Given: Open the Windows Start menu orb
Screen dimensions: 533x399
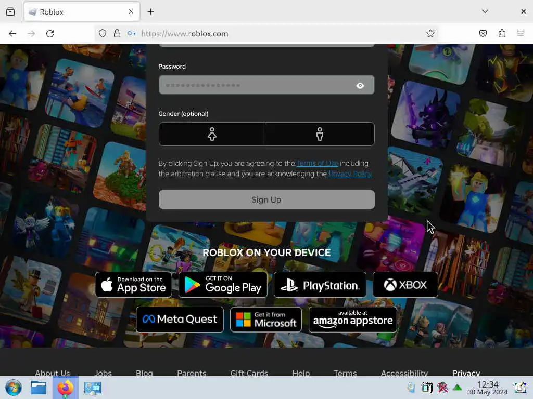Looking at the screenshot, I should tap(14, 388).
